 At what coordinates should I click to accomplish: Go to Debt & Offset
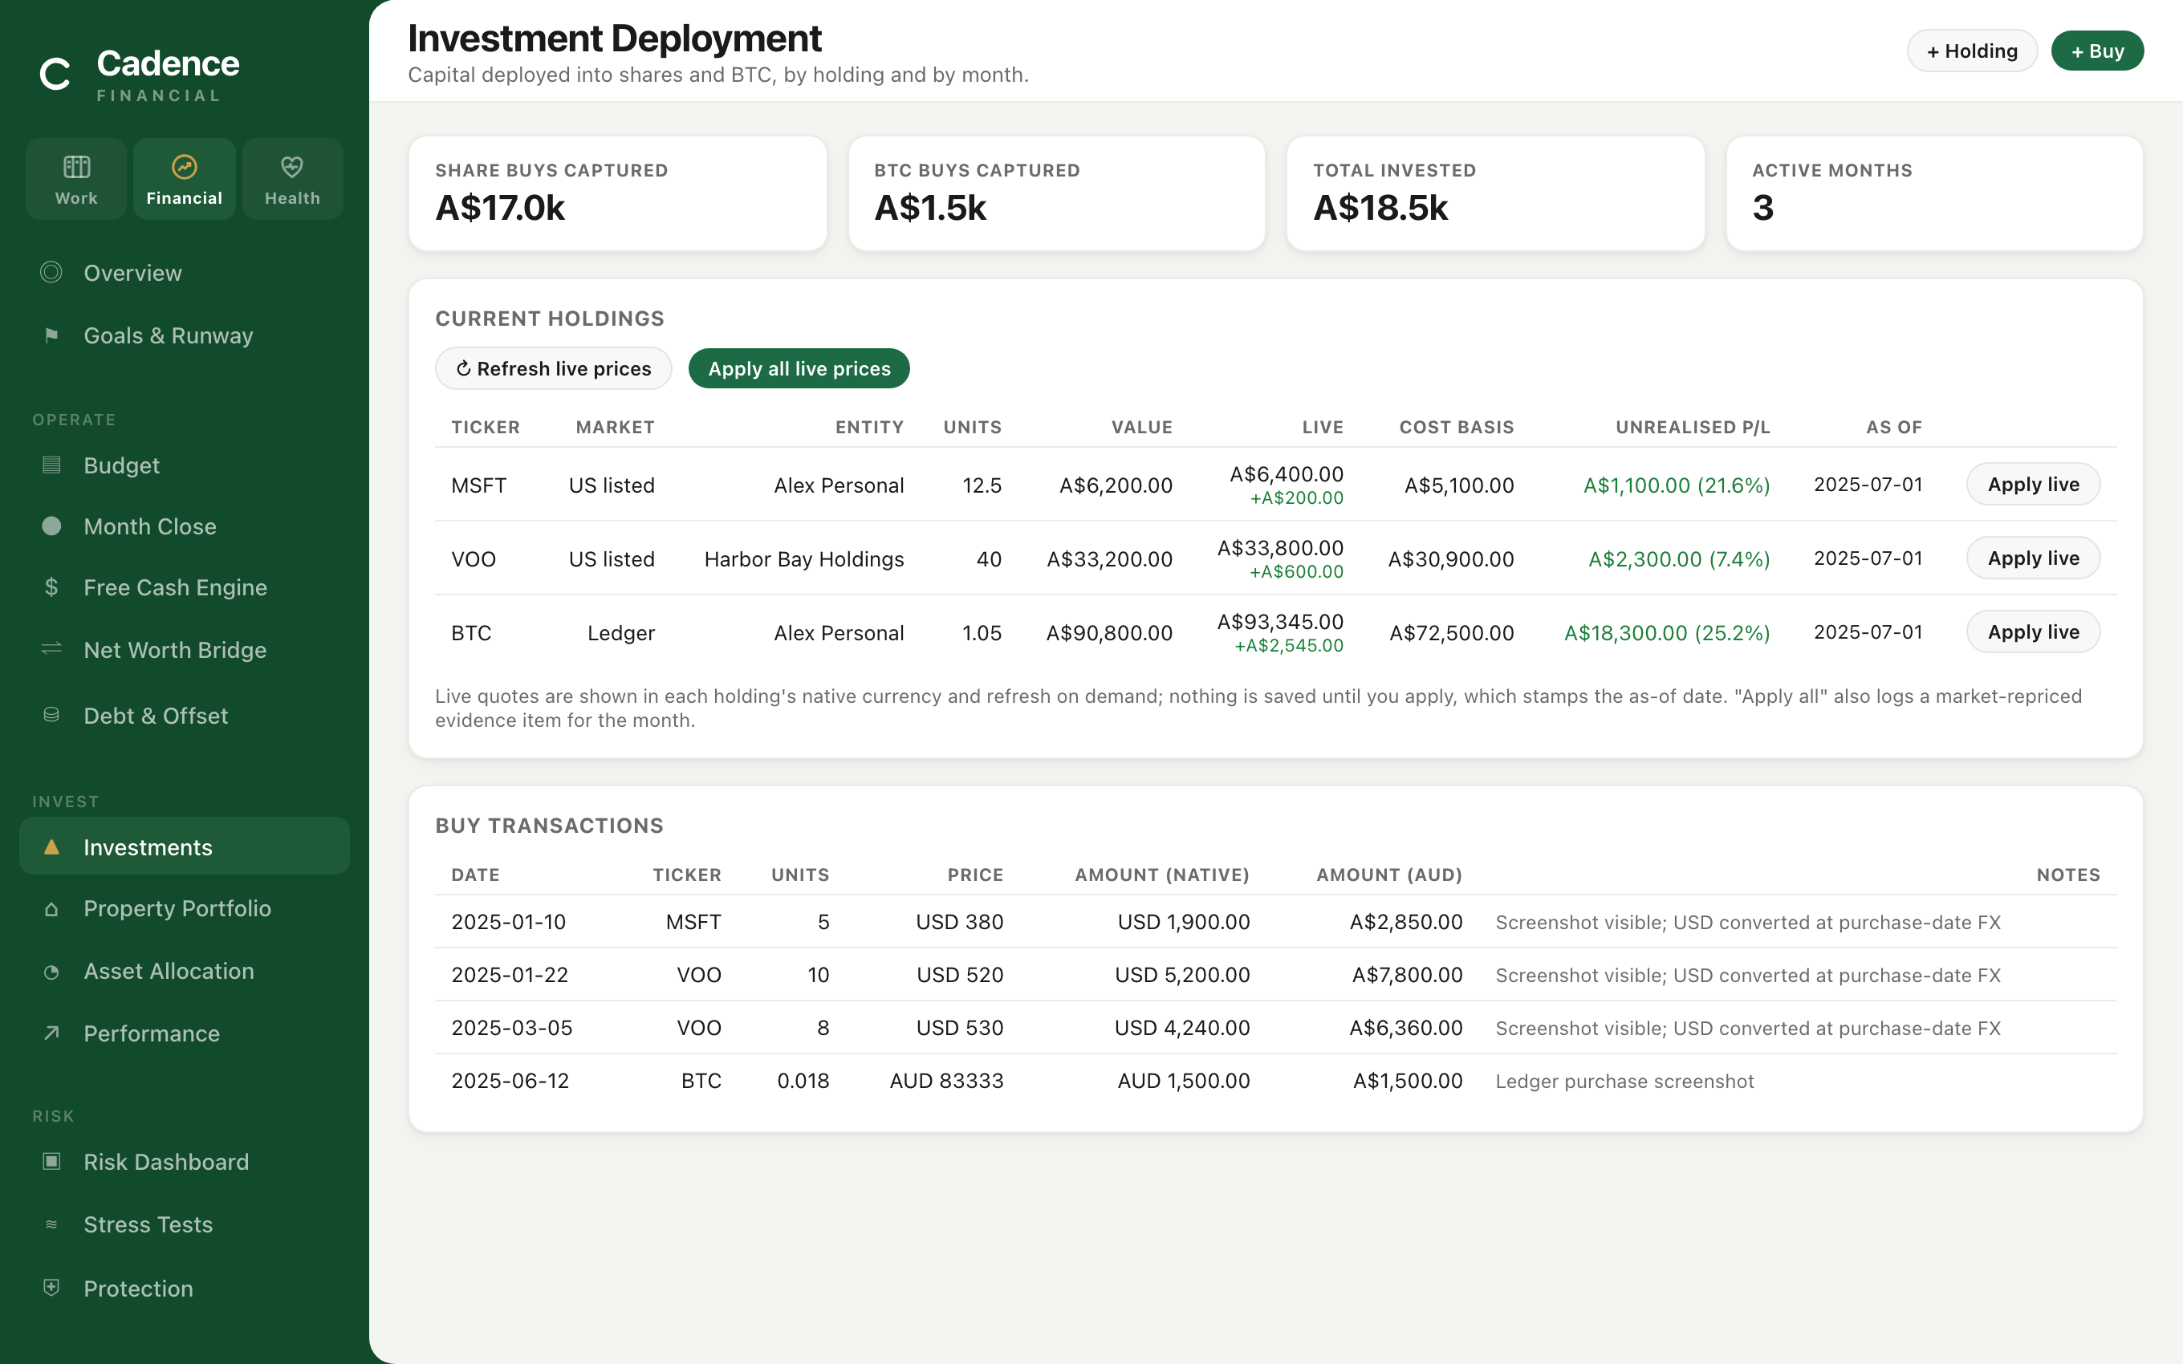tap(184, 716)
